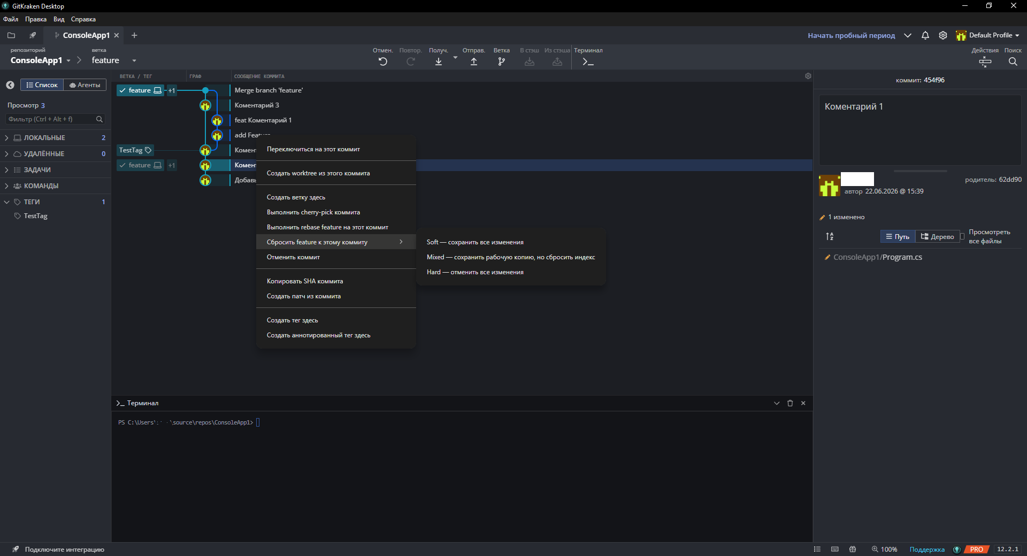Click the list icon in status bar

click(x=817, y=549)
